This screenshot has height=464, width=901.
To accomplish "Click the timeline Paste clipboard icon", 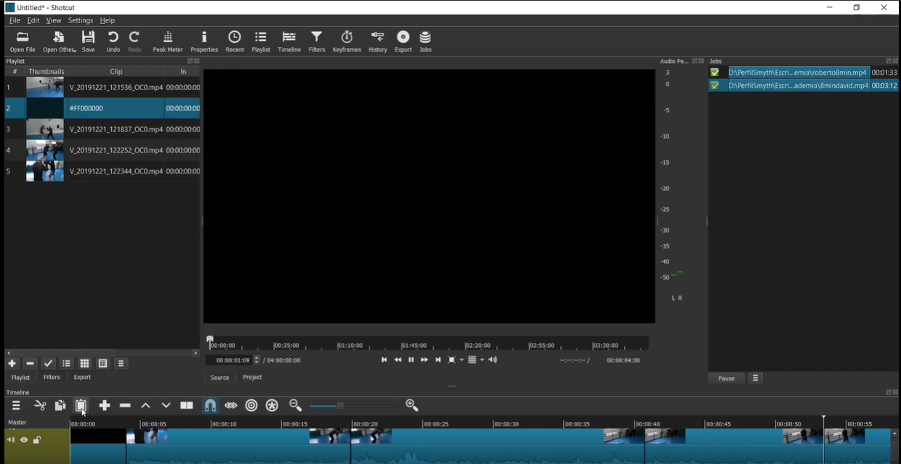I will pyautogui.click(x=81, y=405).
